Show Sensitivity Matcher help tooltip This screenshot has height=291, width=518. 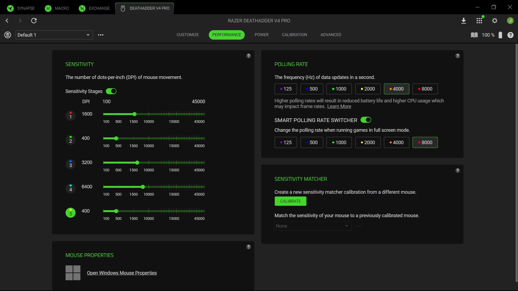pyautogui.click(x=458, y=170)
